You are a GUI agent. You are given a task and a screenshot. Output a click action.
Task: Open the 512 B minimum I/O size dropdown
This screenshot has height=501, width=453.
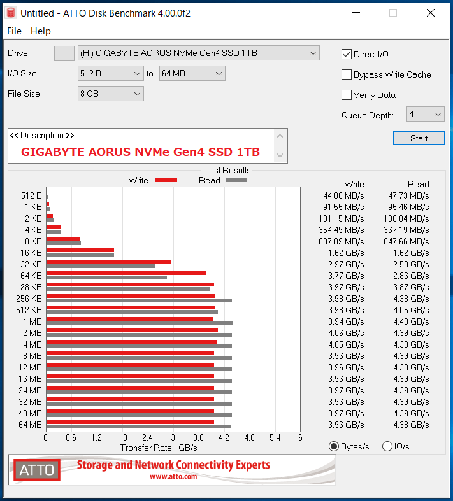[111, 73]
